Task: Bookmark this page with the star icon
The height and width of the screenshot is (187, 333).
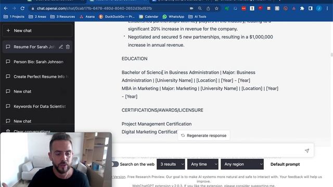Action: pyautogui.click(x=216, y=8)
